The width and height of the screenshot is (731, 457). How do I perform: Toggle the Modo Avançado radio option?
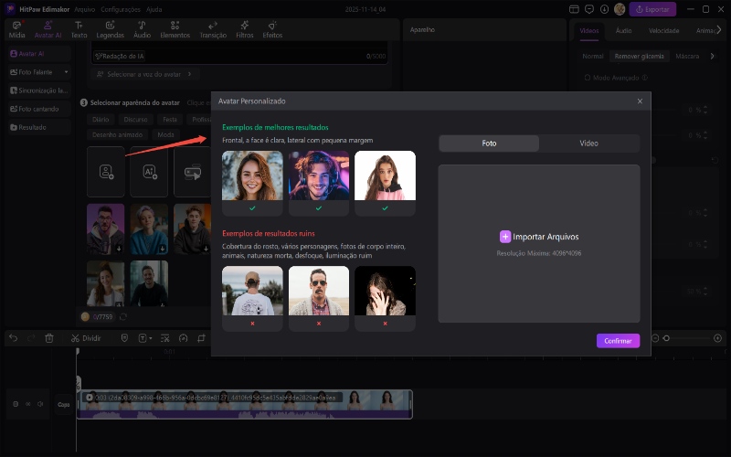point(588,77)
